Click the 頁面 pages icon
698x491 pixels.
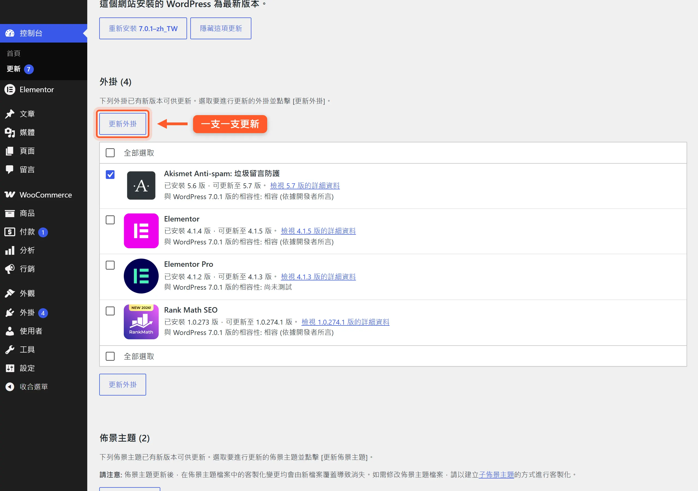(10, 151)
